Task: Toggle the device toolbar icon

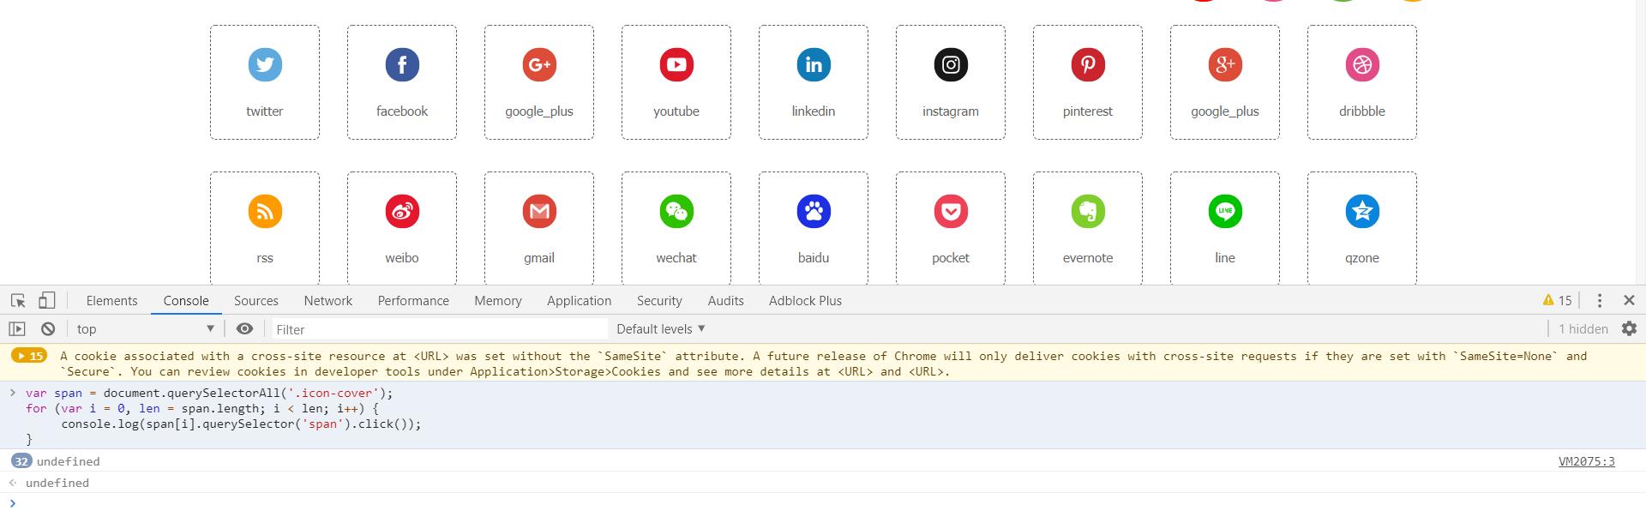Action: (47, 300)
